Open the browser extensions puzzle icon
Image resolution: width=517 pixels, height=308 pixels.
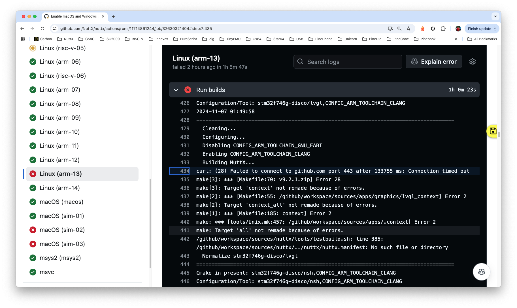[443, 29]
